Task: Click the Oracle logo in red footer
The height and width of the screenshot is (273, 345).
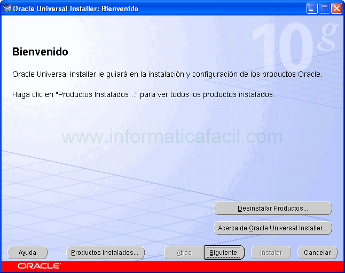Action: [x=39, y=266]
